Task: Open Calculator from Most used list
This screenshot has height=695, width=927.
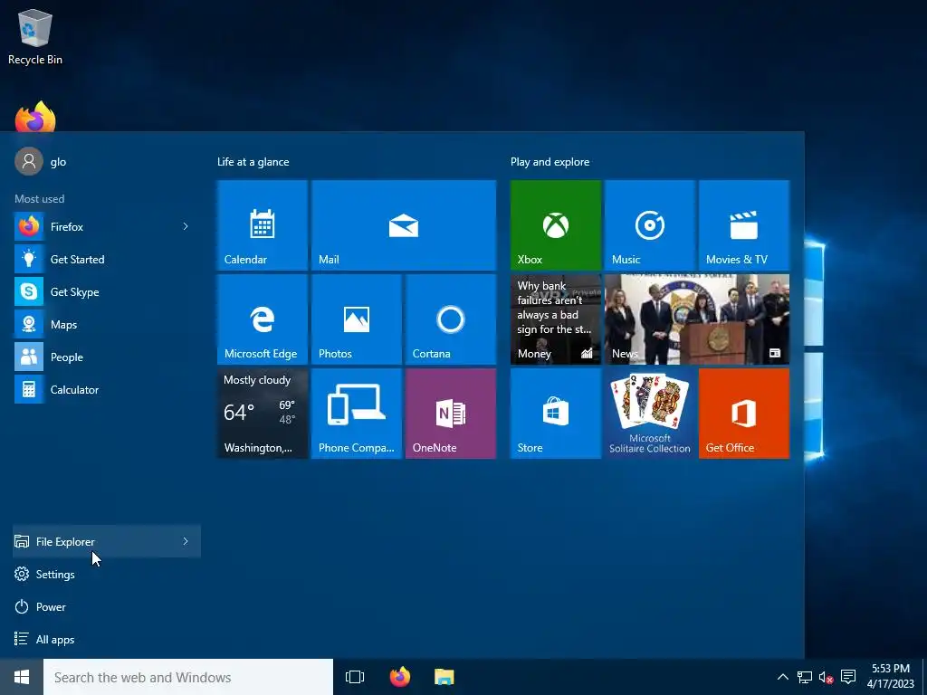Action: [107, 389]
